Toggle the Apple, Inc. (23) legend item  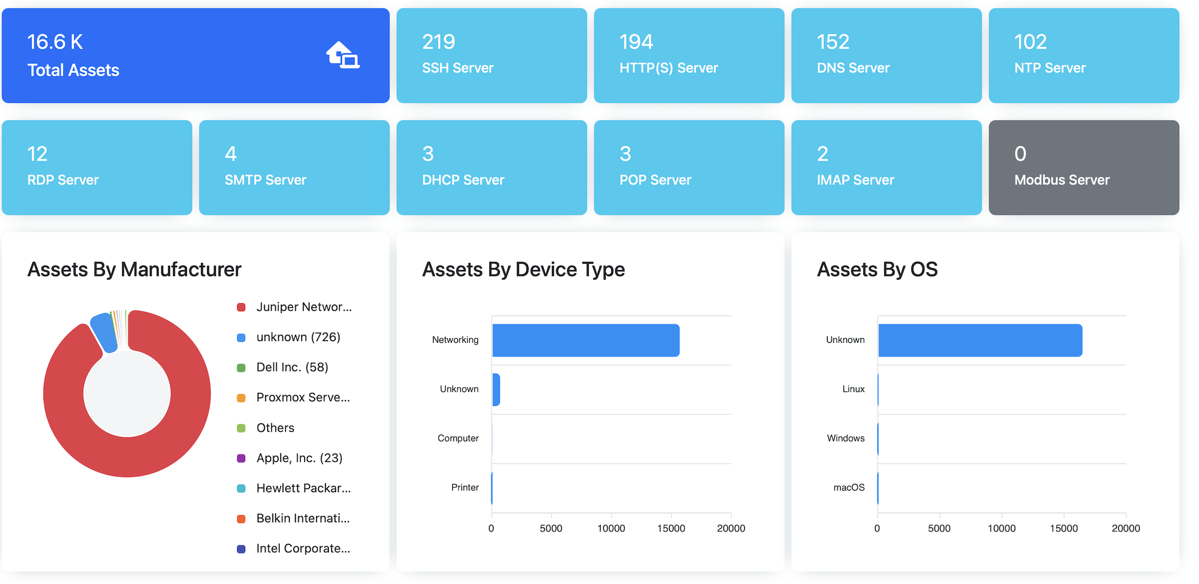[x=299, y=458]
